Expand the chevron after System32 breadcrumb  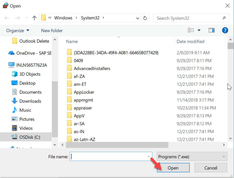click(103, 18)
